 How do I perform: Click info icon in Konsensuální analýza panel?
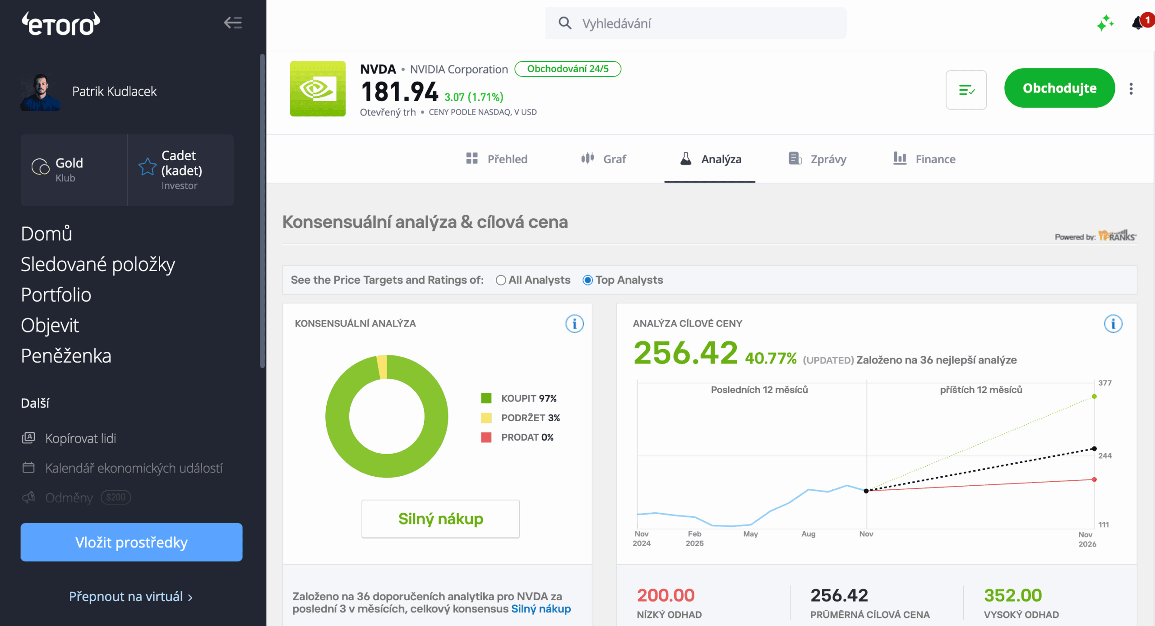click(574, 324)
